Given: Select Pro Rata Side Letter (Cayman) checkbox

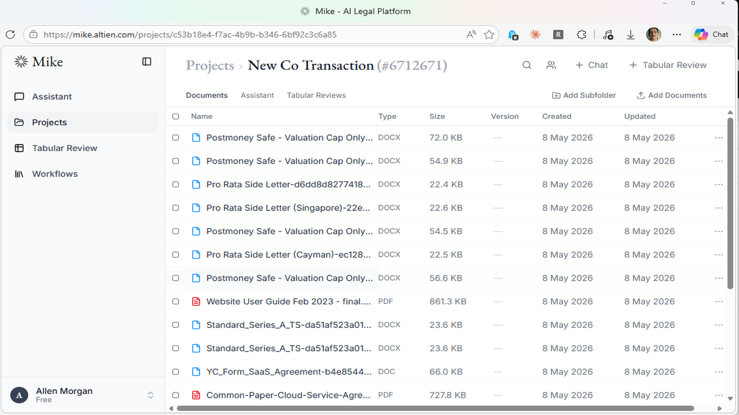Looking at the screenshot, I should [176, 255].
